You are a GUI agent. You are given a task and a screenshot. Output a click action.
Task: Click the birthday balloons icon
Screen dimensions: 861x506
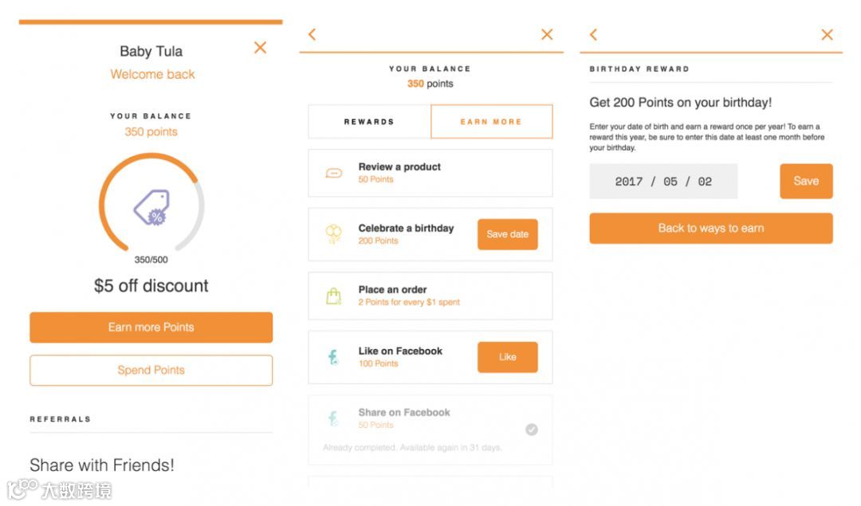click(333, 234)
